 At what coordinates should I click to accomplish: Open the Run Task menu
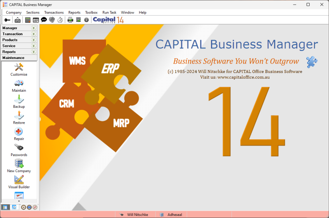(109, 13)
